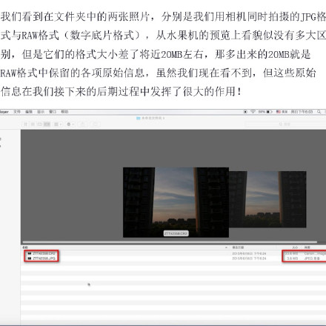Open the 帮助 menu in menu bar
Viewport: 326px width, 326px height.
pyautogui.click(x=64, y=112)
